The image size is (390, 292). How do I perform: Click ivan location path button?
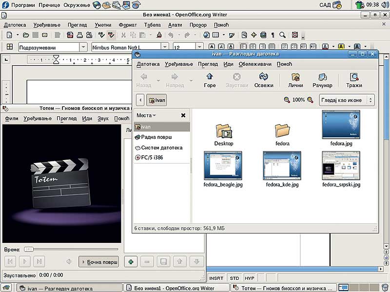point(156,100)
